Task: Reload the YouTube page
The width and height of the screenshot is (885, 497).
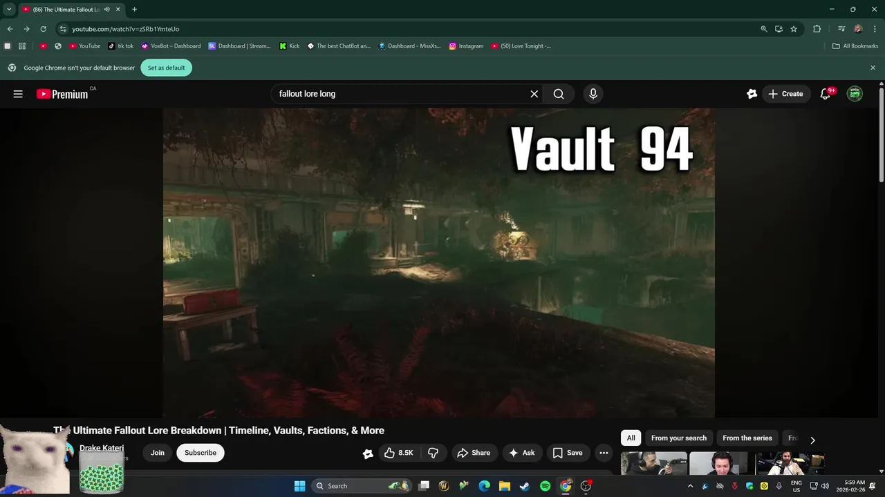Action: click(43, 29)
